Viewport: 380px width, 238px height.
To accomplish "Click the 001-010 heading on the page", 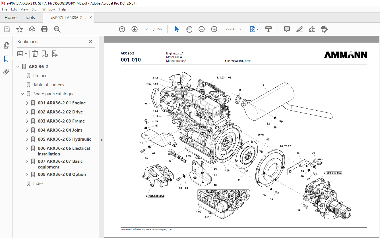I will (x=131, y=60).
